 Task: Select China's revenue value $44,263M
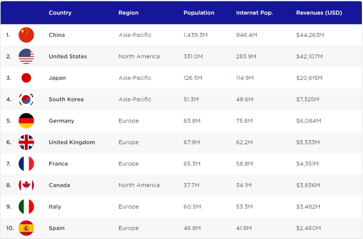coord(310,35)
